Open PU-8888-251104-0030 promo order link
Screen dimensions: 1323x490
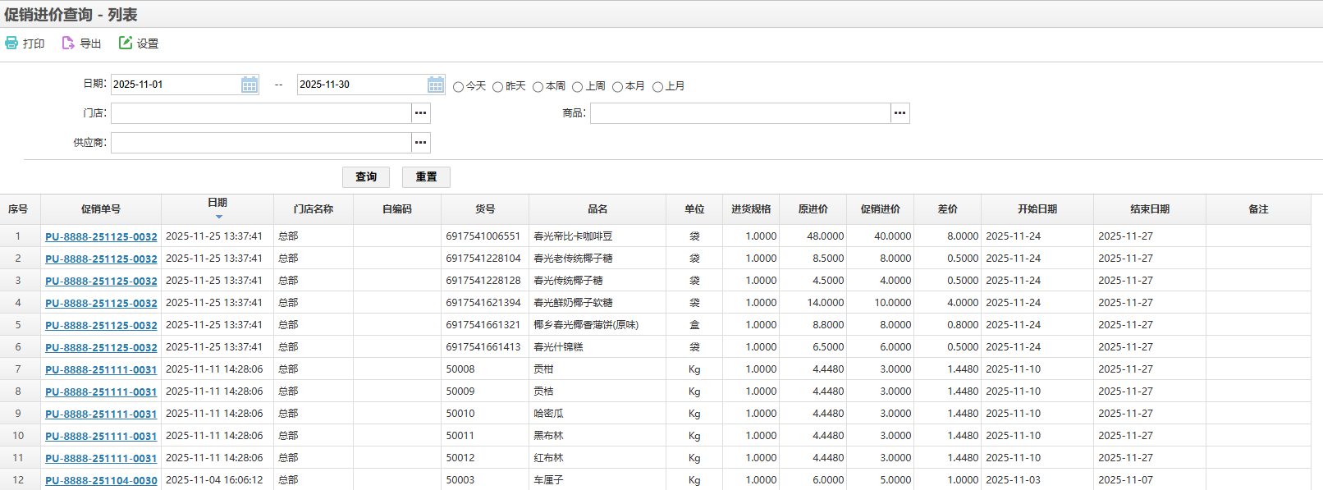[x=101, y=480]
